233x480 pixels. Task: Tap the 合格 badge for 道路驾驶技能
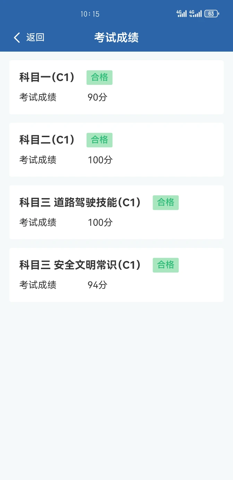(x=166, y=203)
